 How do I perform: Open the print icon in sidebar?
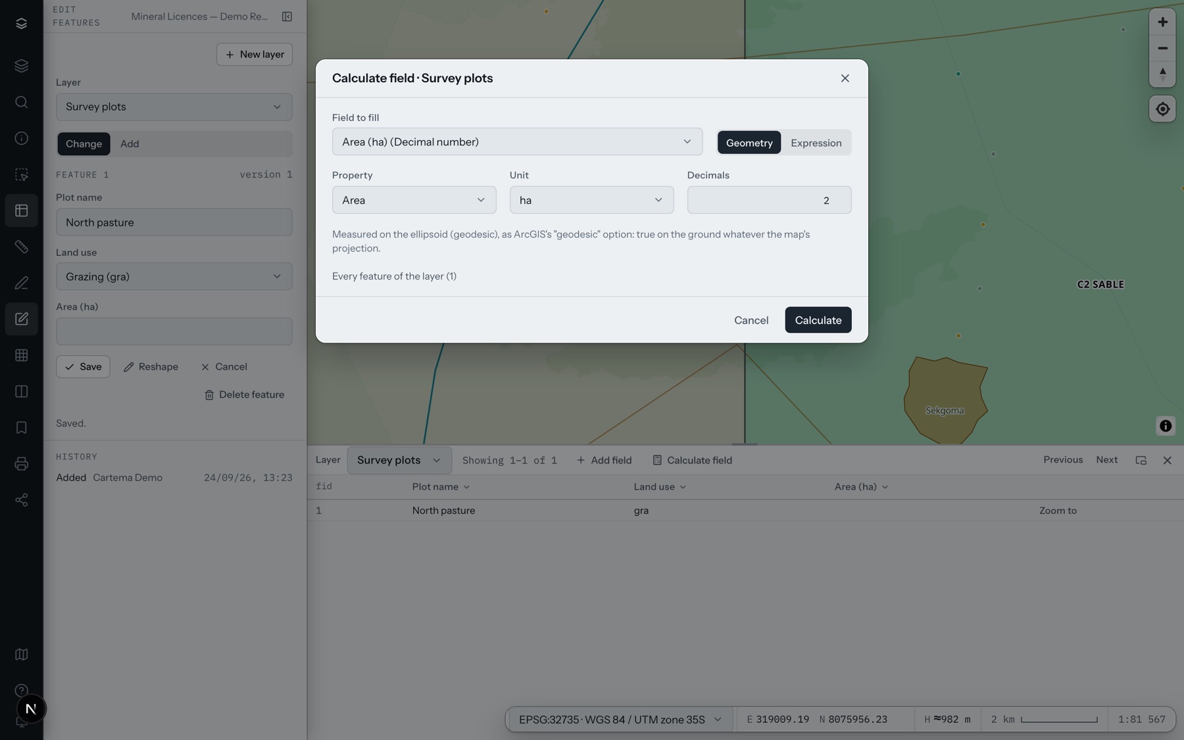[x=21, y=464]
